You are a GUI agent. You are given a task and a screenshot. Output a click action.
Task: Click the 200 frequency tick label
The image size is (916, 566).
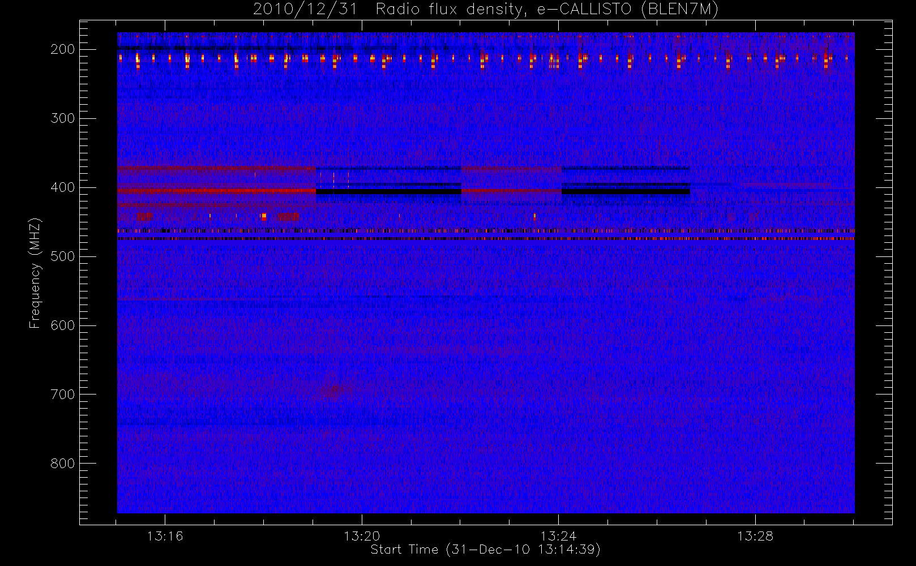click(62, 49)
